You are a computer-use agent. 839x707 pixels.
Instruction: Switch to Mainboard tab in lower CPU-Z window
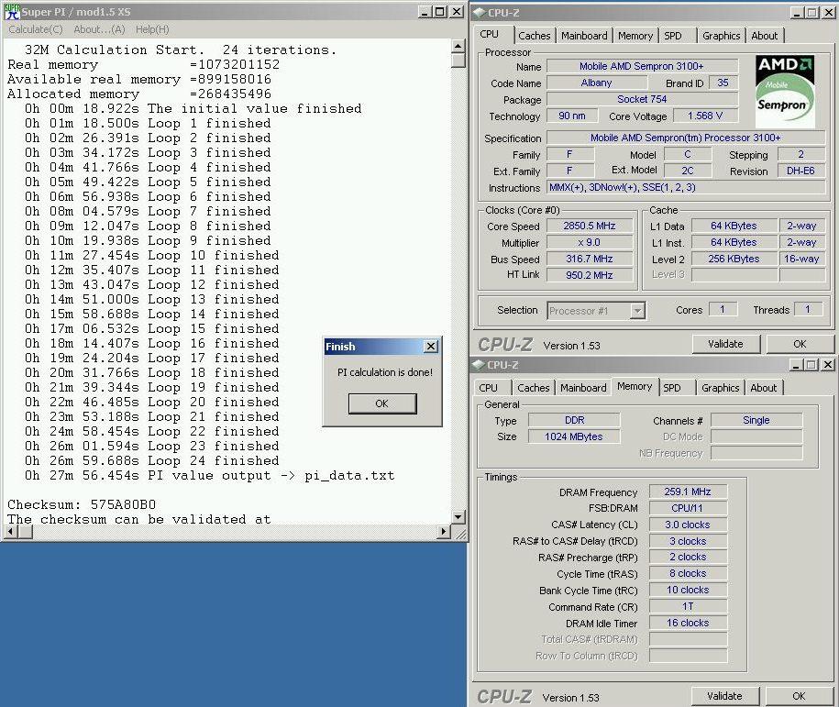point(582,388)
